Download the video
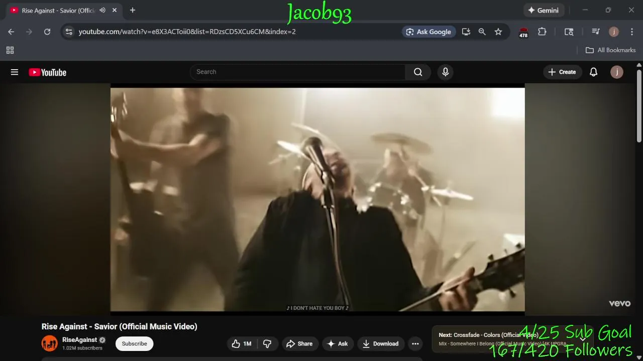The height and width of the screenshot is (361, 643). [x=380, y=343]
